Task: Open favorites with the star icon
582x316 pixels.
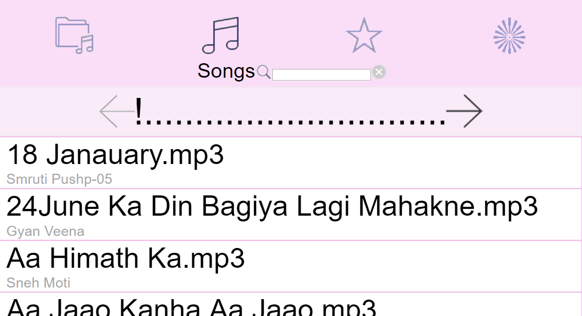Action: pos(364,35)
